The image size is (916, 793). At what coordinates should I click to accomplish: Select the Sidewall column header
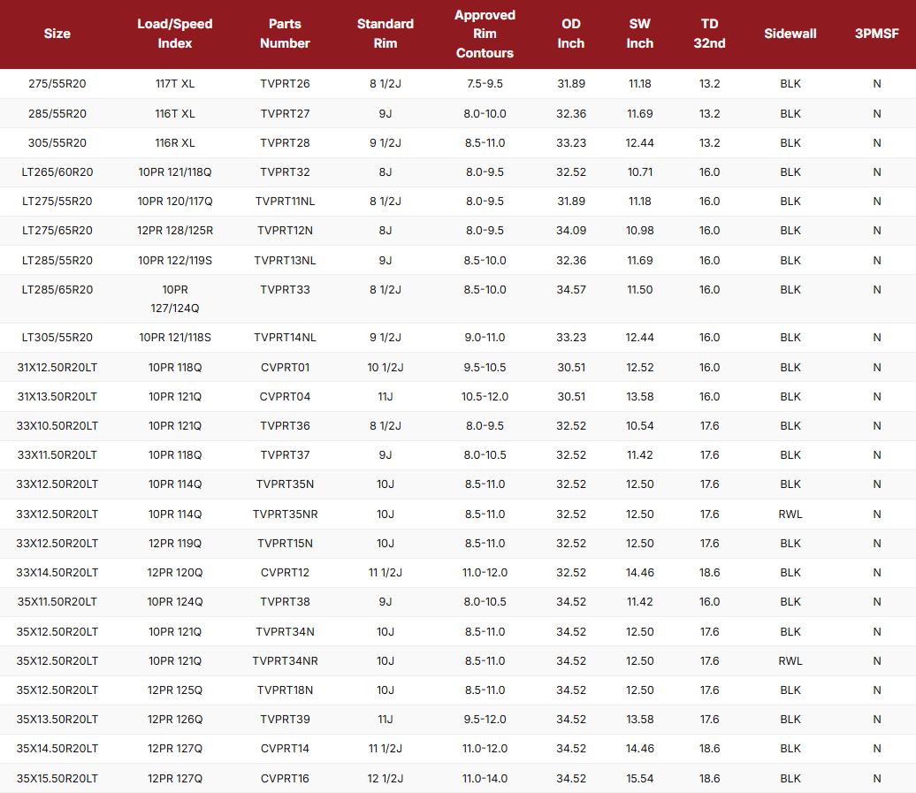790,34
